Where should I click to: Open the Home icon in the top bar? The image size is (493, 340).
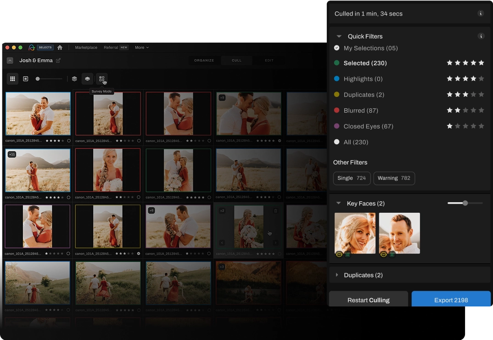click(x=60, y=47)
